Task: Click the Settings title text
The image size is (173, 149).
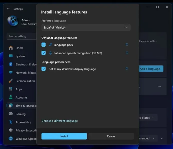Action: point(18,9)
